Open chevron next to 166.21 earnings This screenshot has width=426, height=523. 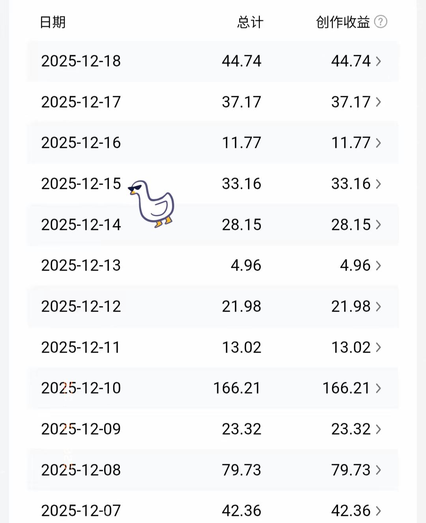[378, 388]
